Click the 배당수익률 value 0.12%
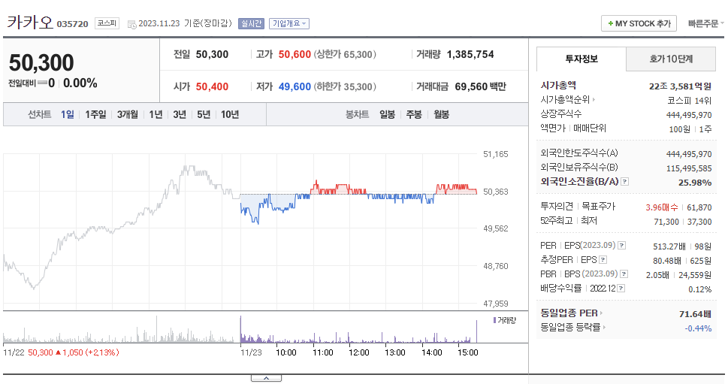The image size is (728, 384). pyautogui.click(x=699, y=289)
